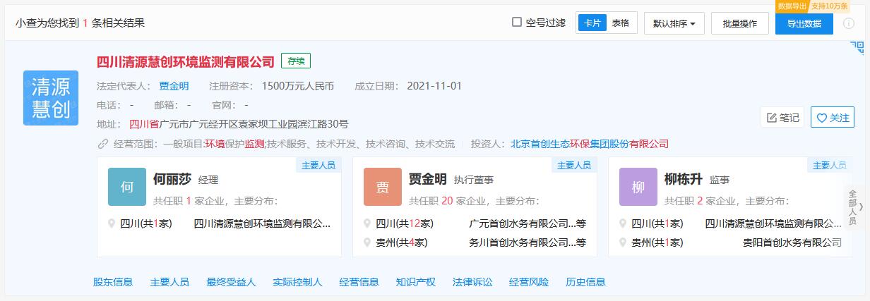Image resolution: width=870 pixels, height=301 pixels.
Task: Click location pin next to 贵州(共4家)
Action: [367, 242]
